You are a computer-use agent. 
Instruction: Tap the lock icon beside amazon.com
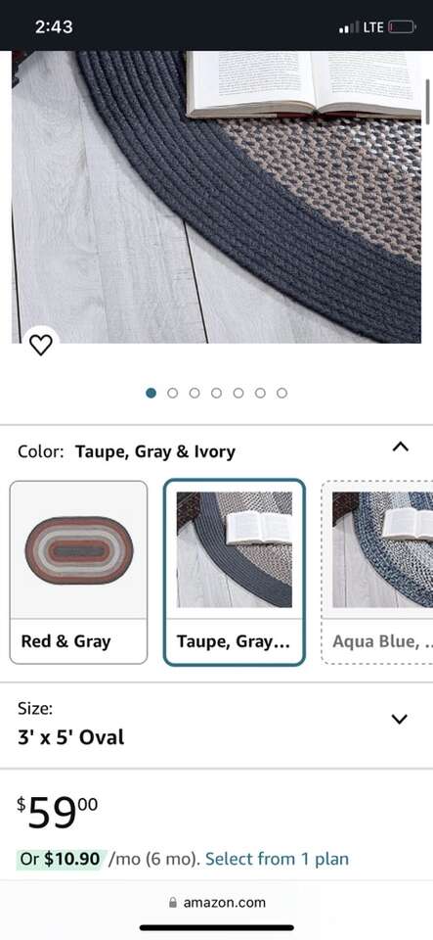[x=173, y=902]
